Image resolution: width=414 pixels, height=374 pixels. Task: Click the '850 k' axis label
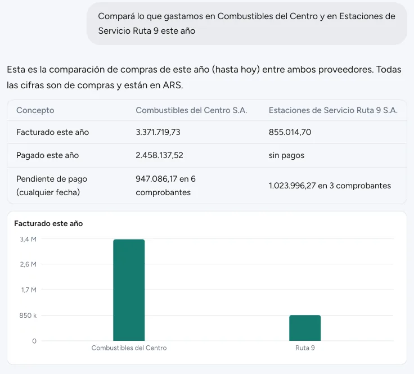pyautogui.click(x=28, y=316)
